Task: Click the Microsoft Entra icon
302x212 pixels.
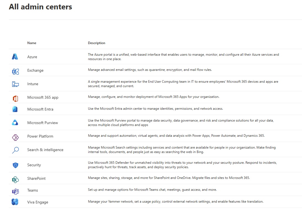Action: [x=15, y=109]
